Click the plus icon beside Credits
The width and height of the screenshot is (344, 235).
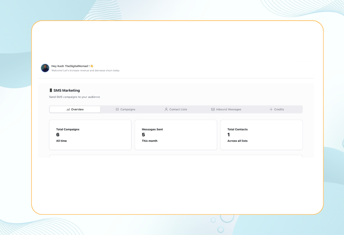pyautogui.click(x=271, y=109)
